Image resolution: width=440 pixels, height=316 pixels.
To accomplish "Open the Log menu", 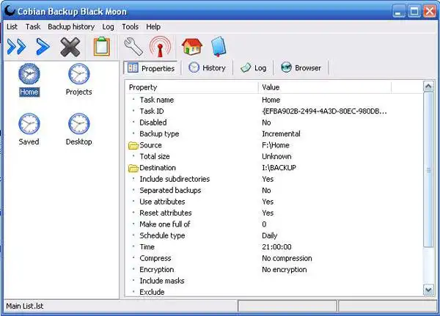I will (108, 26).
